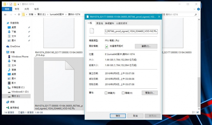
Task: Click the 變更(C)... button
Action: 146,46
